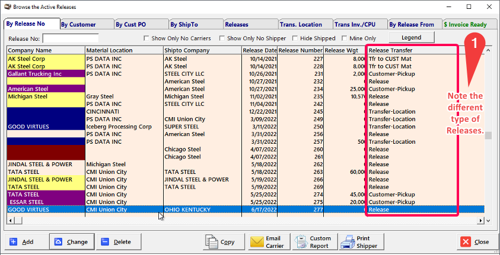Screen dimensions: 500x255
Task: Toggle Show Only No Carriers checkbox
Action: coord(147,38)
